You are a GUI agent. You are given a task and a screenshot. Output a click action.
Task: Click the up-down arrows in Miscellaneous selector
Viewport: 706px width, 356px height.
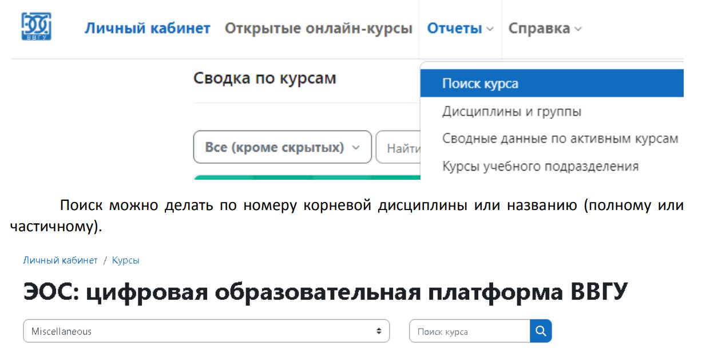(x=378, y=331)
